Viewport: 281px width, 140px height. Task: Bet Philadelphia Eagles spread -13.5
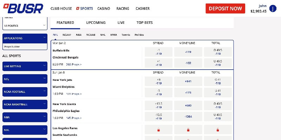coord(158,117)
